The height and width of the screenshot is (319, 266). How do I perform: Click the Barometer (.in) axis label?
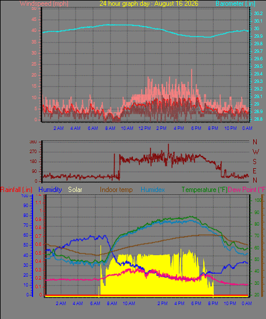[x=235, y=3]
